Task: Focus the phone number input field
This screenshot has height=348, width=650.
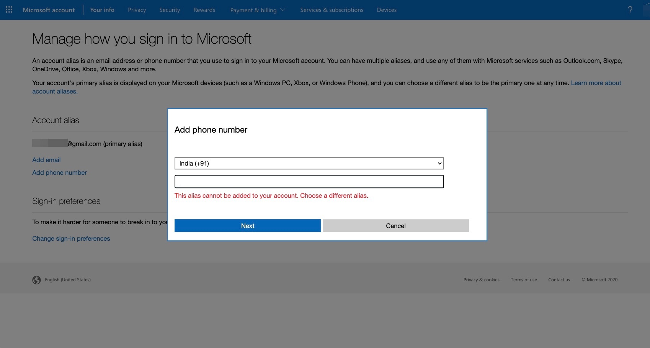Action: [x=309, y=182]
